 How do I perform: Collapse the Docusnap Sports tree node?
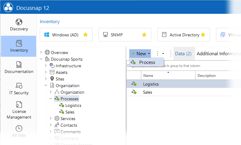41,59
